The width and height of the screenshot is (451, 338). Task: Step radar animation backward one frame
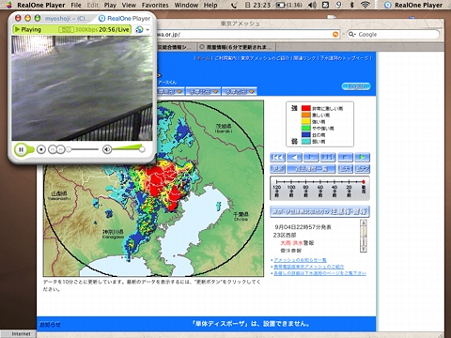(x=294, y=157)
